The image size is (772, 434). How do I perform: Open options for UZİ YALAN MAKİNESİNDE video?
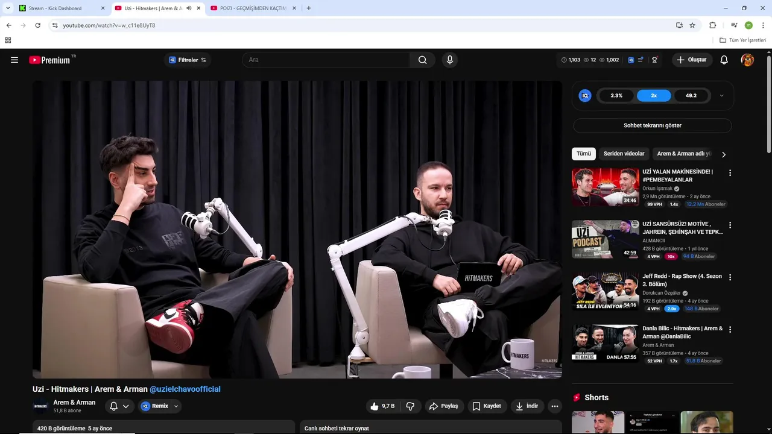[x=730, y=173]
